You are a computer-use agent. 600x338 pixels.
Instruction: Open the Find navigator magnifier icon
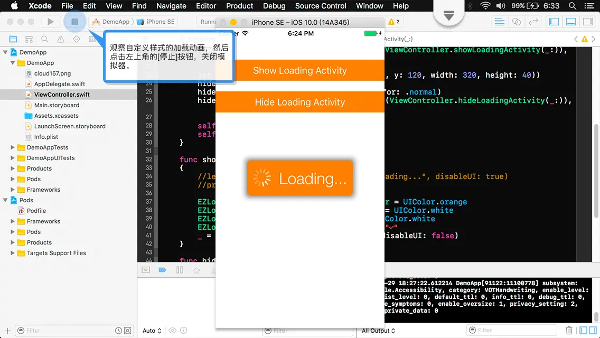click(45, 39)
